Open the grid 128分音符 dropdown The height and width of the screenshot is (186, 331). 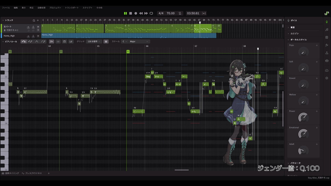click(x=94, y=42)
